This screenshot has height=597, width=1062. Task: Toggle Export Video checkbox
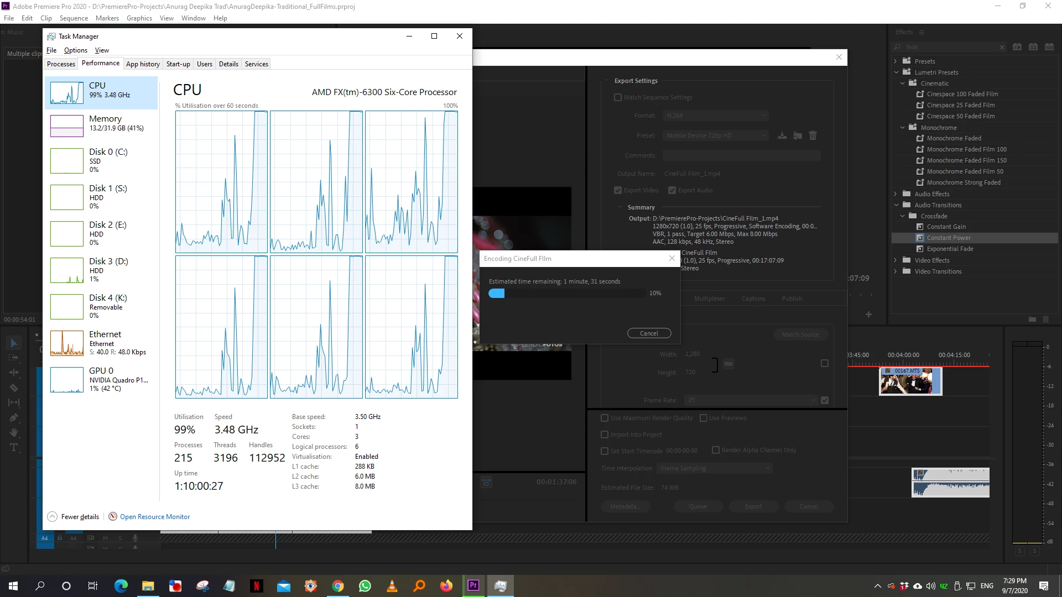(x=618, y=190)
